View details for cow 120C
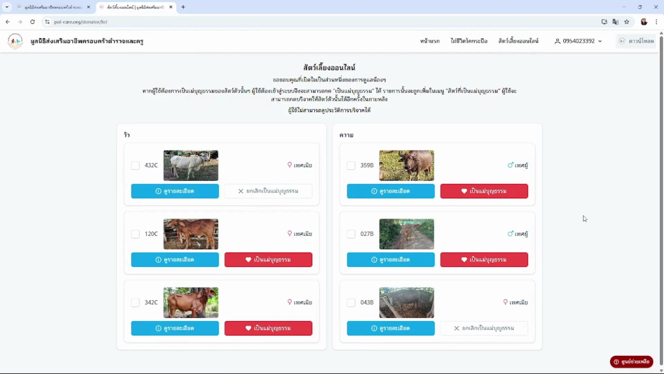Image resolution: width=664 pixels, height=374 pixels. coord(175,260)
